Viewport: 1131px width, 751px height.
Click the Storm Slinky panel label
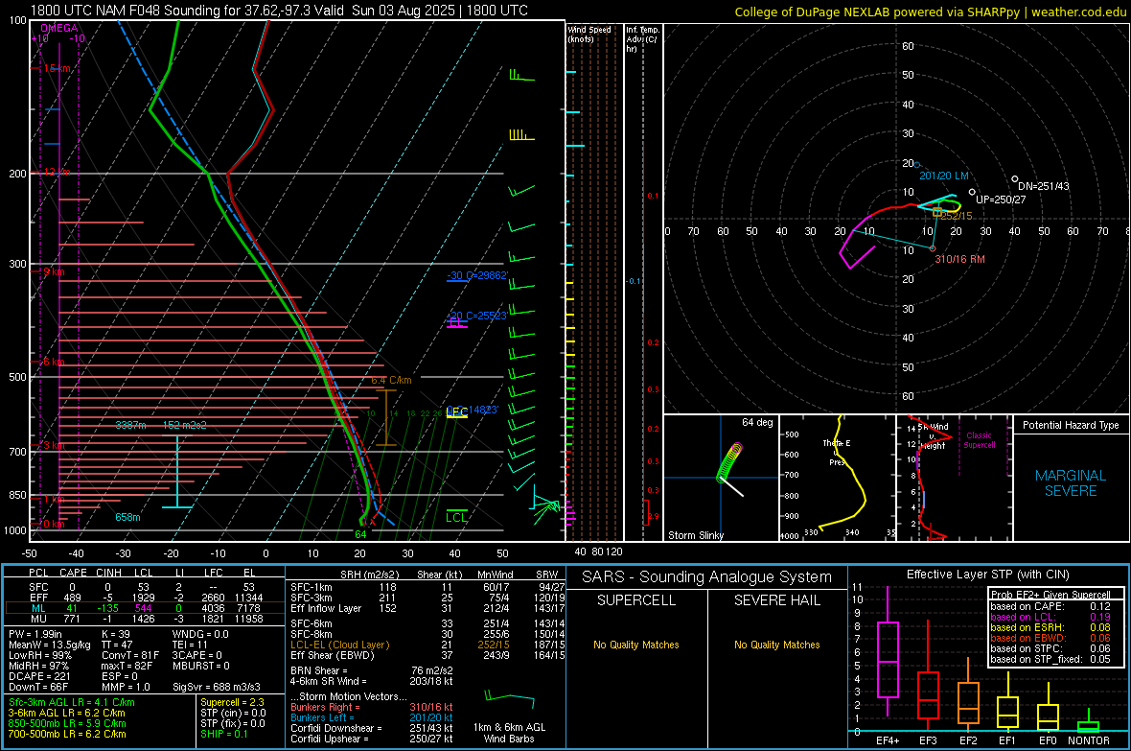[x=696, y=535]
